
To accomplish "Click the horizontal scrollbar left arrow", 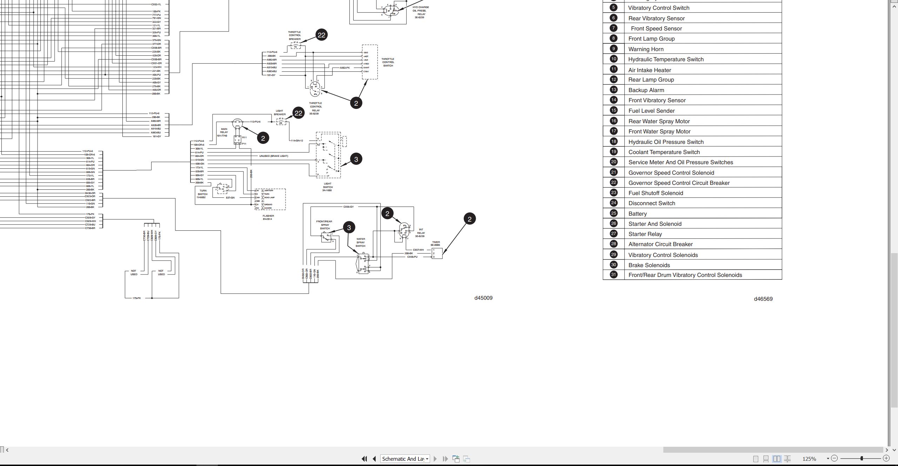I will [x=7, y=450].
